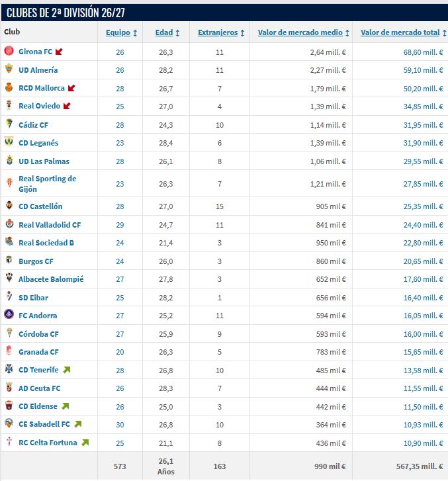Open the CD Eldense club link
The height and width of the screenshot is (481, 448).
(38, 406)
